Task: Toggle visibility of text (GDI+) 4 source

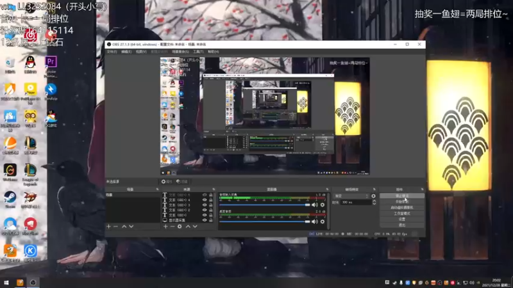Action: 205,200
